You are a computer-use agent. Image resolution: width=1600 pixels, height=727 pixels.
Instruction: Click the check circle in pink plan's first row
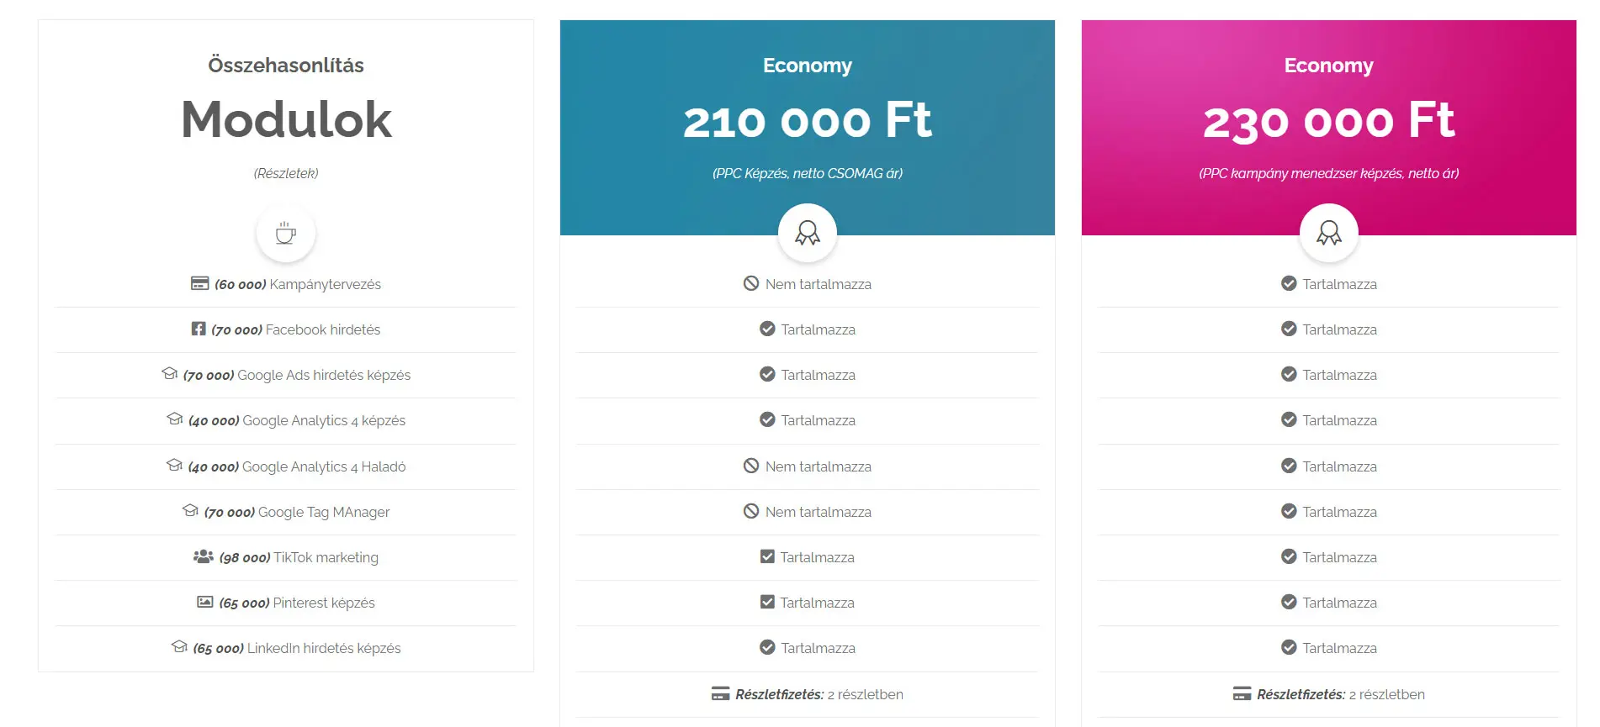[1289, 283]
